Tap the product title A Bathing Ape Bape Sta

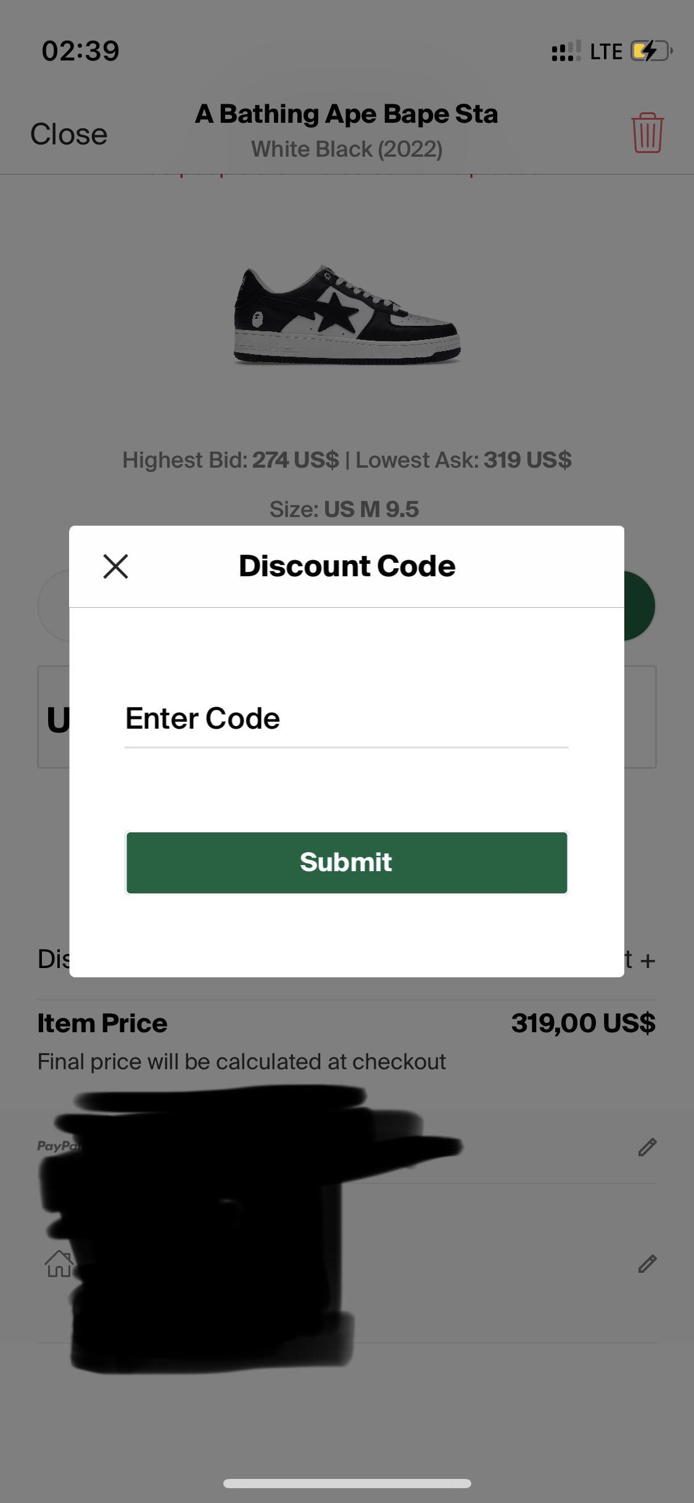pyautogui.click(x=347, y=114)
